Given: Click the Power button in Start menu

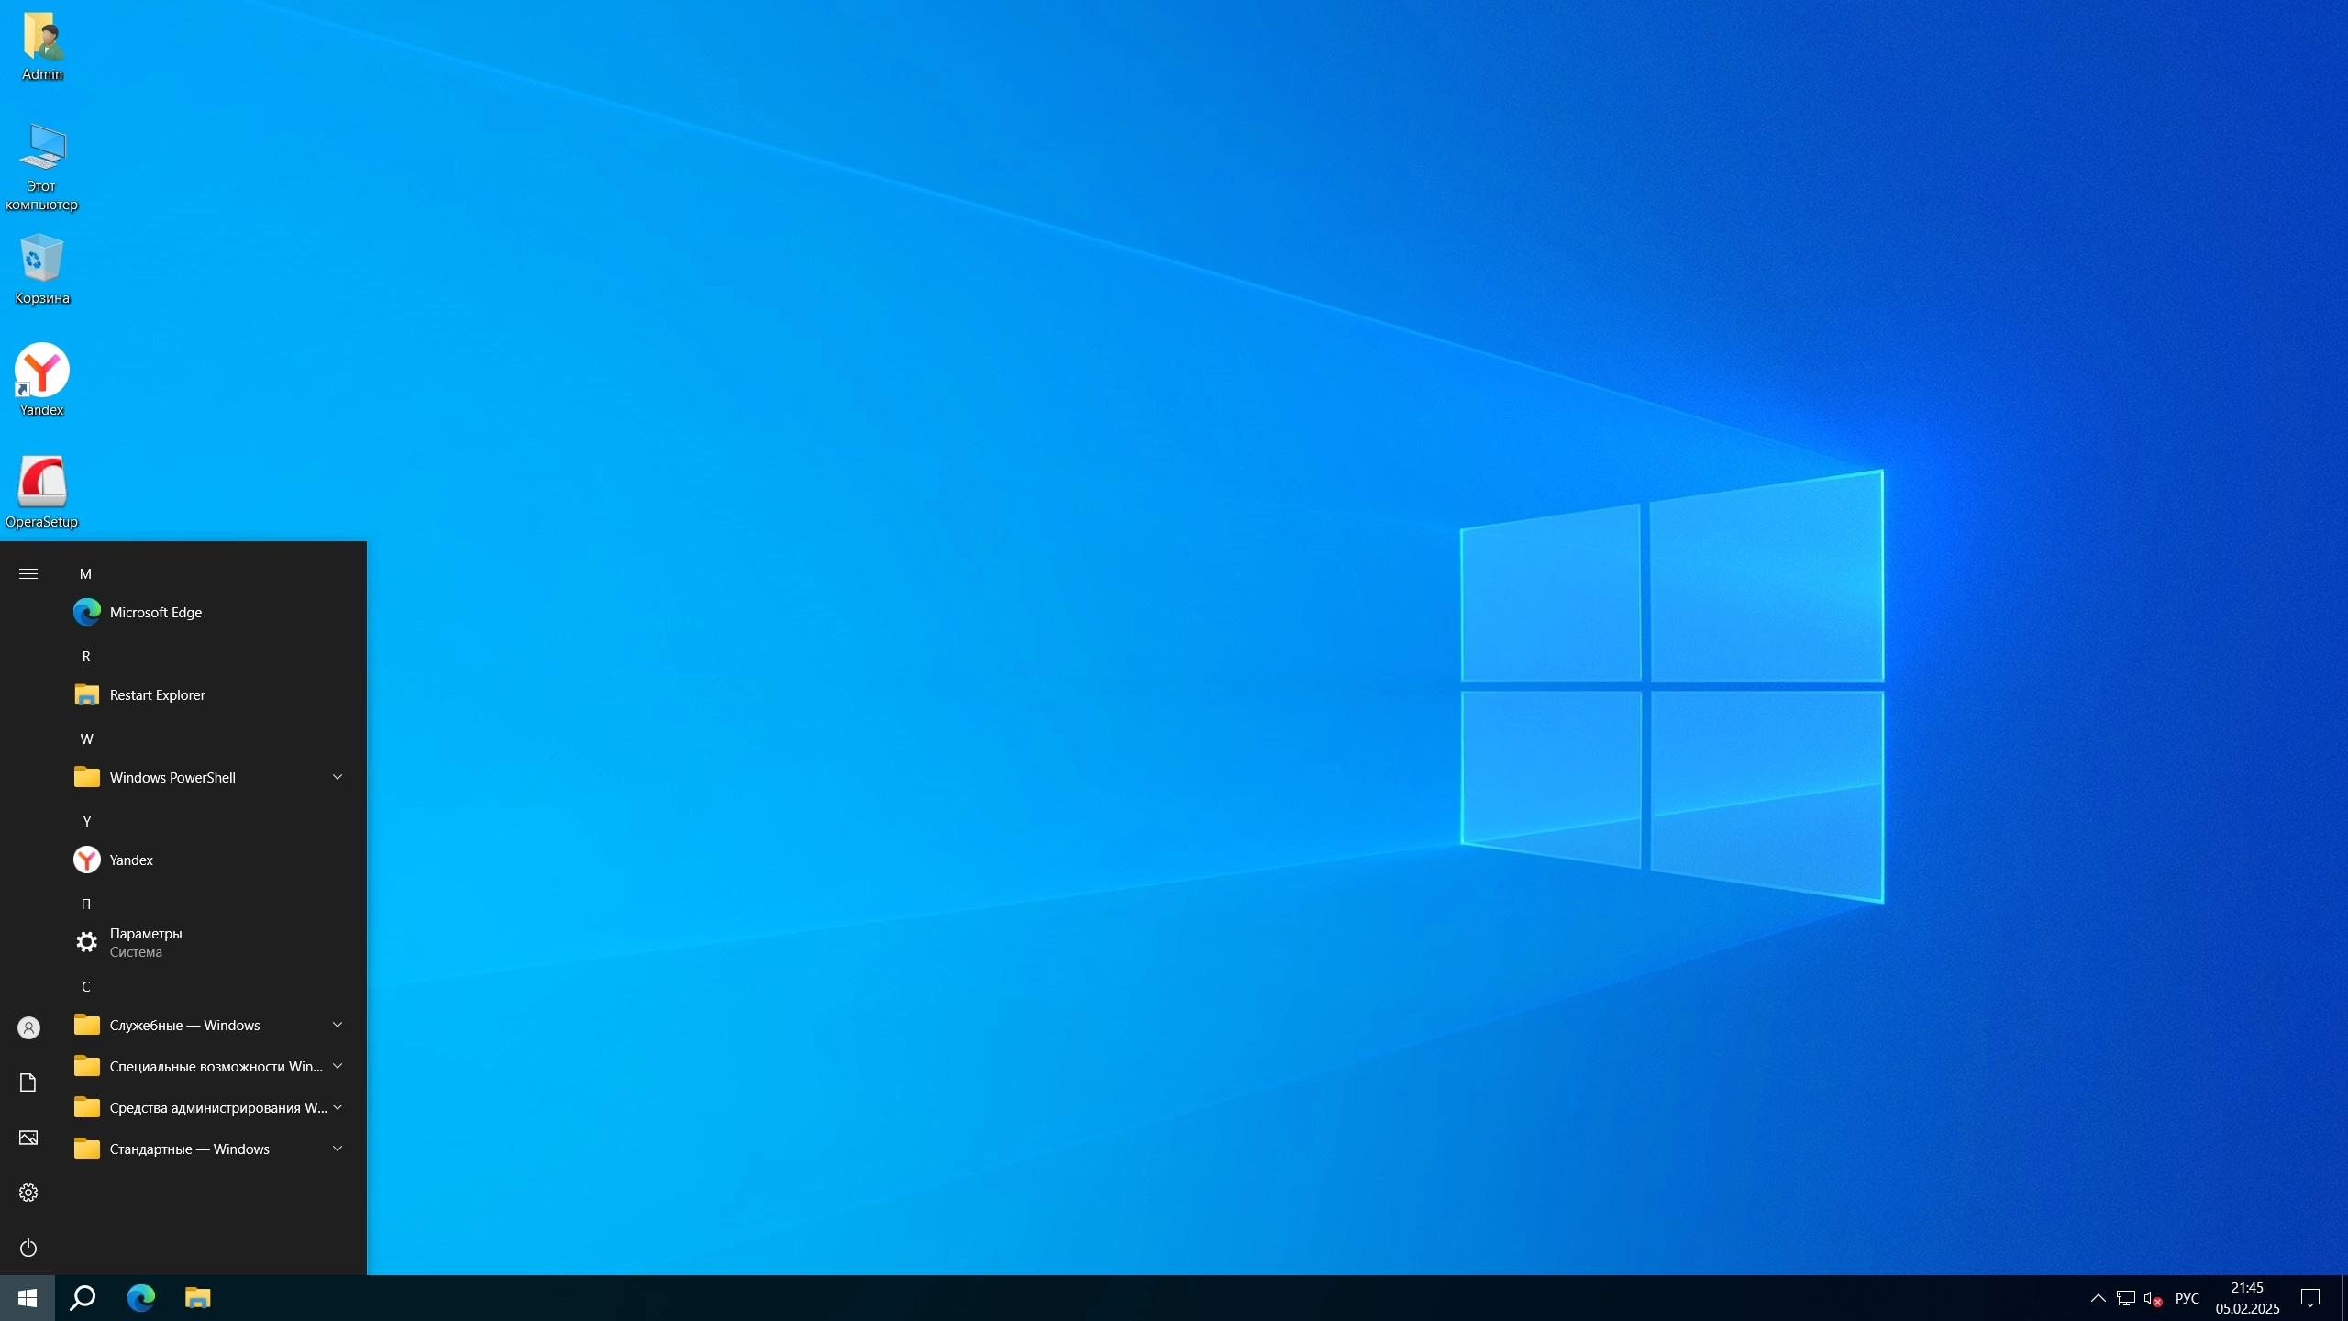Looking at the screenshot, I should pyautogui.click(x=28, y=1248).
